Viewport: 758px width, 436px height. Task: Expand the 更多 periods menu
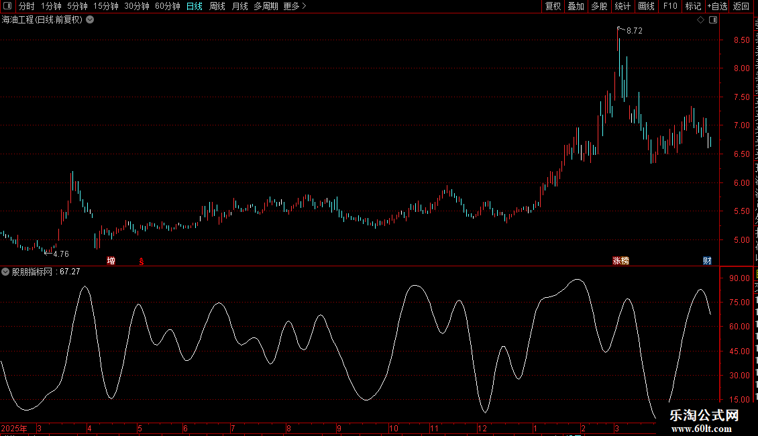294,6
